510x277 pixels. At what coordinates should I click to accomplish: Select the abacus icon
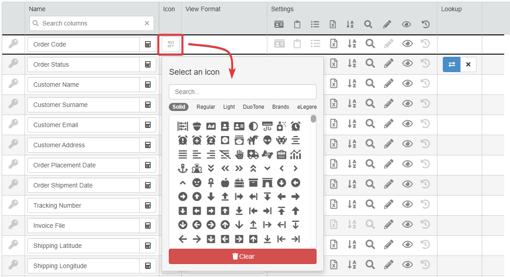tap(183, 126)
